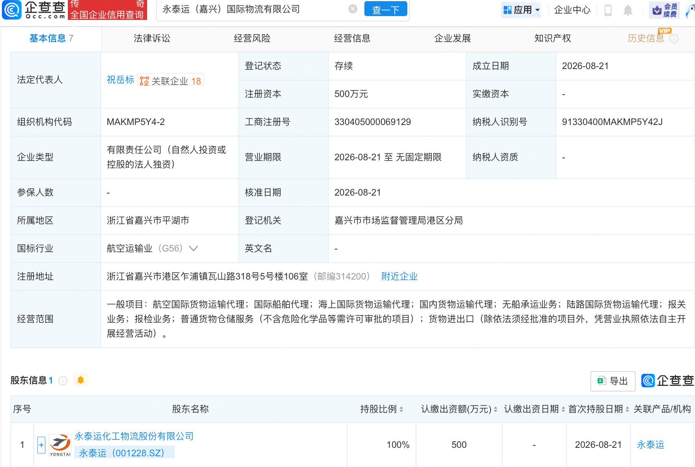The width and height of the screenshot is (695, 467).
Task: Select tax ID 91330400MAKMP5Y42J text
Action: [612, 122]
